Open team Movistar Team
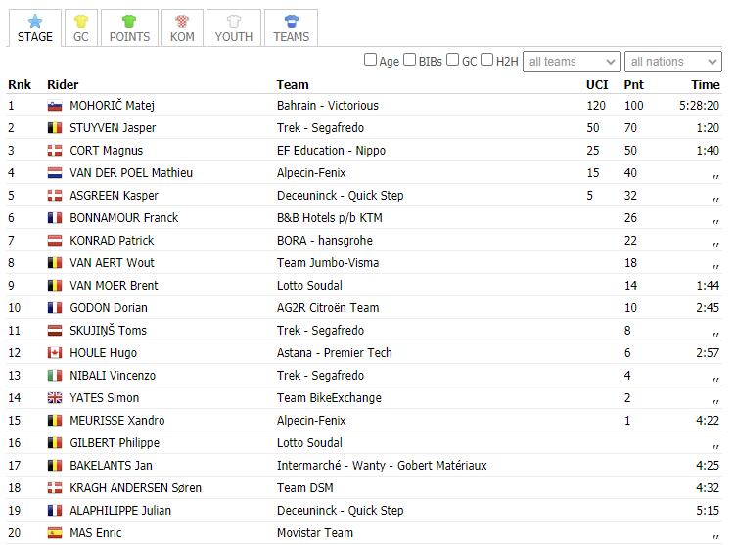 (x=315, y=533)
